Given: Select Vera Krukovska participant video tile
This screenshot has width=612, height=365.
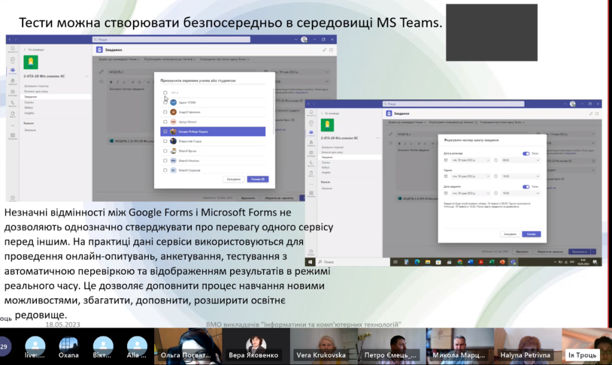Looking at the screenshot, I should [324, 346].
